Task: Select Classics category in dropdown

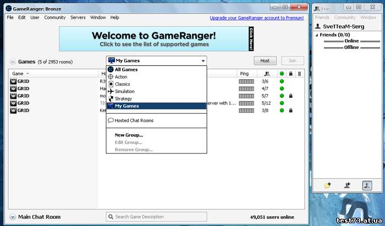Action: (x=156, y=84)
